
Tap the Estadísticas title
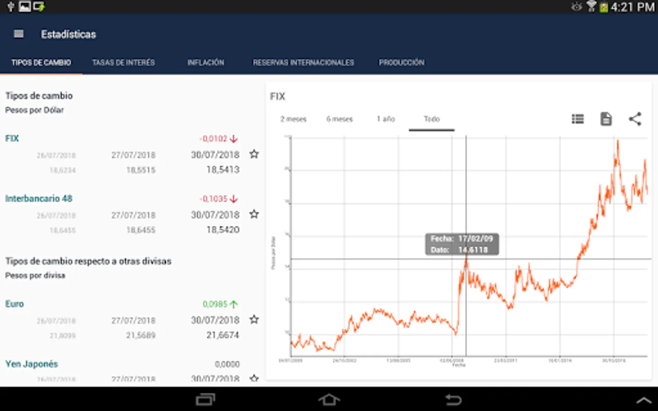pos(69,34)
